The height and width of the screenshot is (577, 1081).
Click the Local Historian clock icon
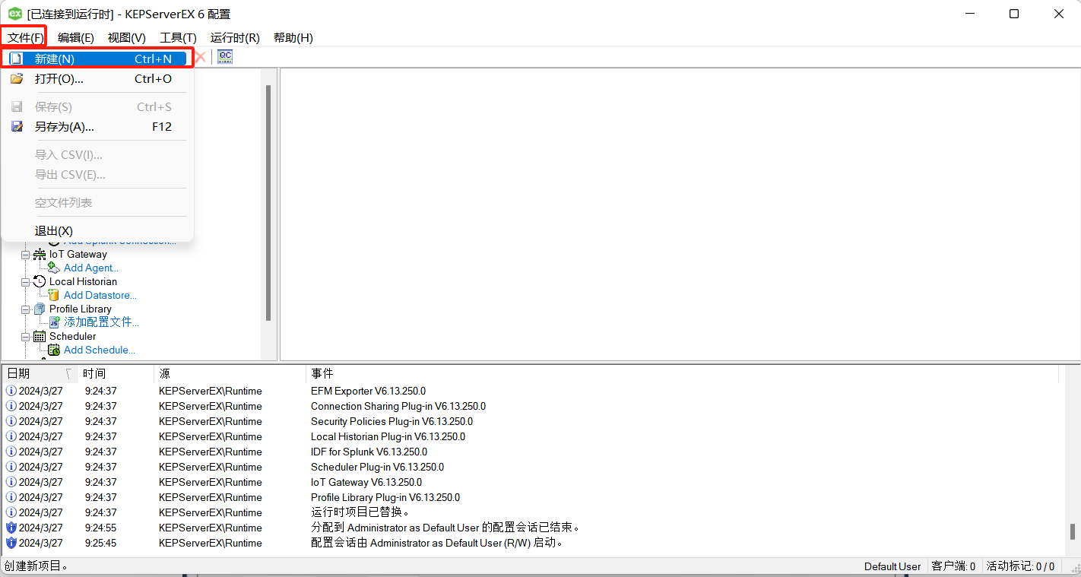[x=40, y=282]
